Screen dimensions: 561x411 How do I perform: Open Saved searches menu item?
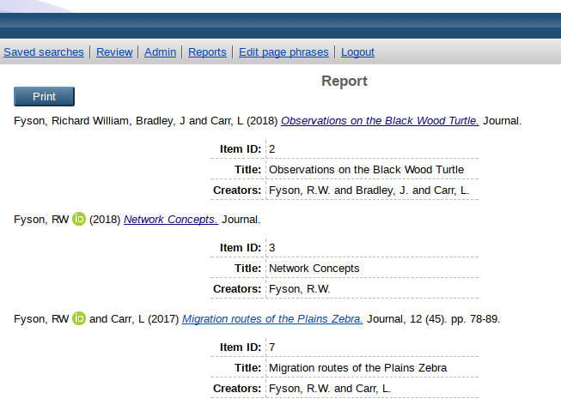coord(44,52)
